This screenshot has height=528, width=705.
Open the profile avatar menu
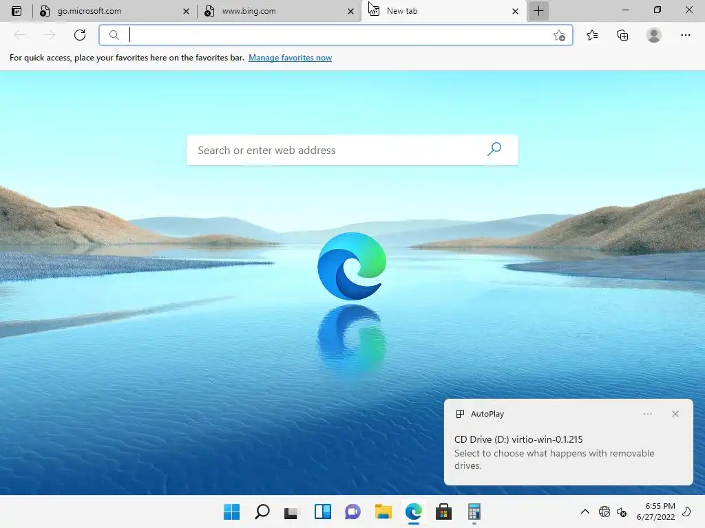654,35
